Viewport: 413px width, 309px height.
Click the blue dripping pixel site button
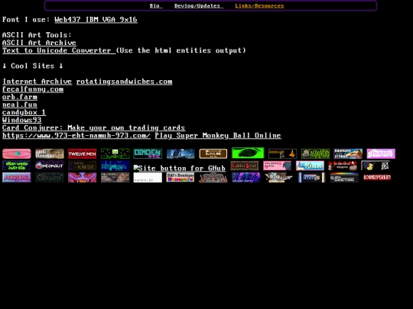(115, 166)
